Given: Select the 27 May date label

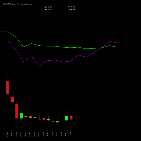Looking at the screenshot, I should [x=7, y=134].
